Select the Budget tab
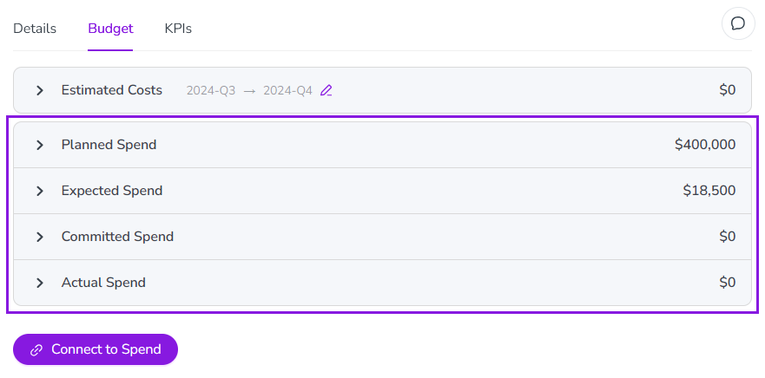The width and height of the screenshot is (765, 378). [x=110, y=29]
